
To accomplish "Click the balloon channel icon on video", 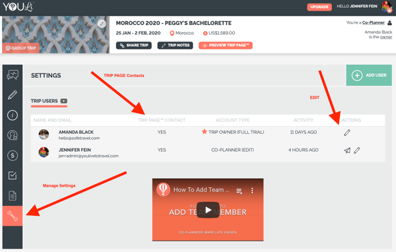I will (x=163, y=189).
